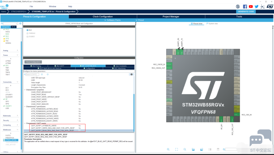Click the Reset Configuration button
Image resolution: width=274 pixels, height=155 pixels.
(x=33, y=62)
